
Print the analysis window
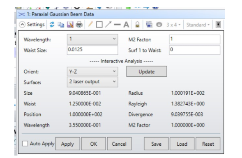(x=79, y=25)
